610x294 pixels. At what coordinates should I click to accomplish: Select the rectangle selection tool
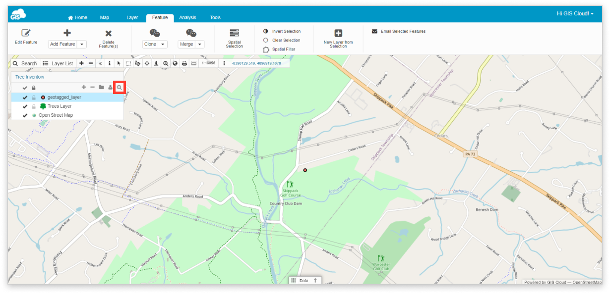click(x=128, y=63)
